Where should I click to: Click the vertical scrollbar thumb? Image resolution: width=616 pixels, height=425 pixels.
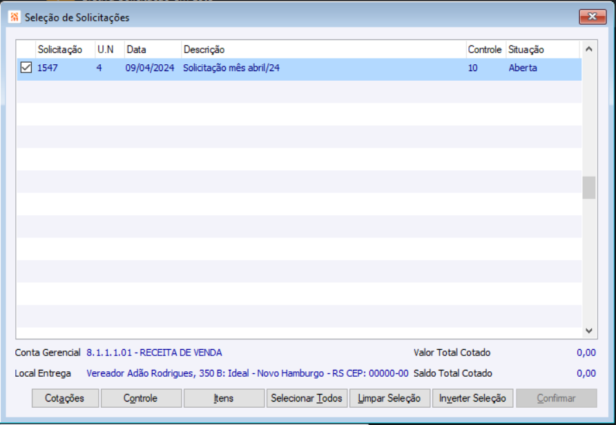pyautogui.click(x=588, y=188)
